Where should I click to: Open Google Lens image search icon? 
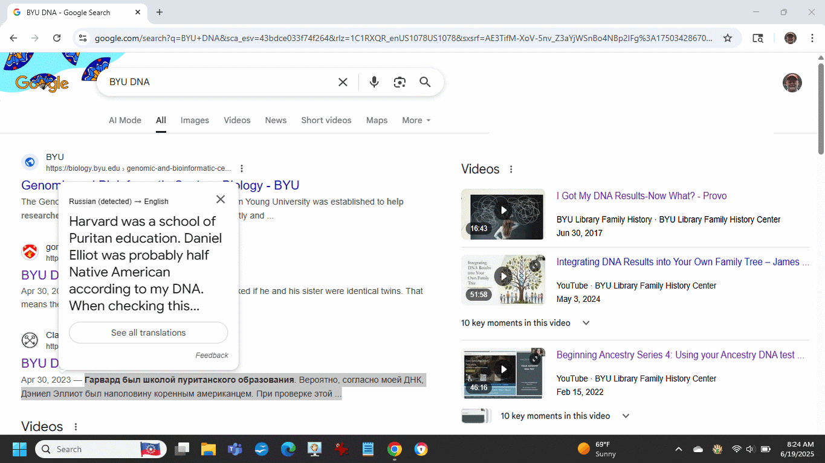click(x=400, y=82)
